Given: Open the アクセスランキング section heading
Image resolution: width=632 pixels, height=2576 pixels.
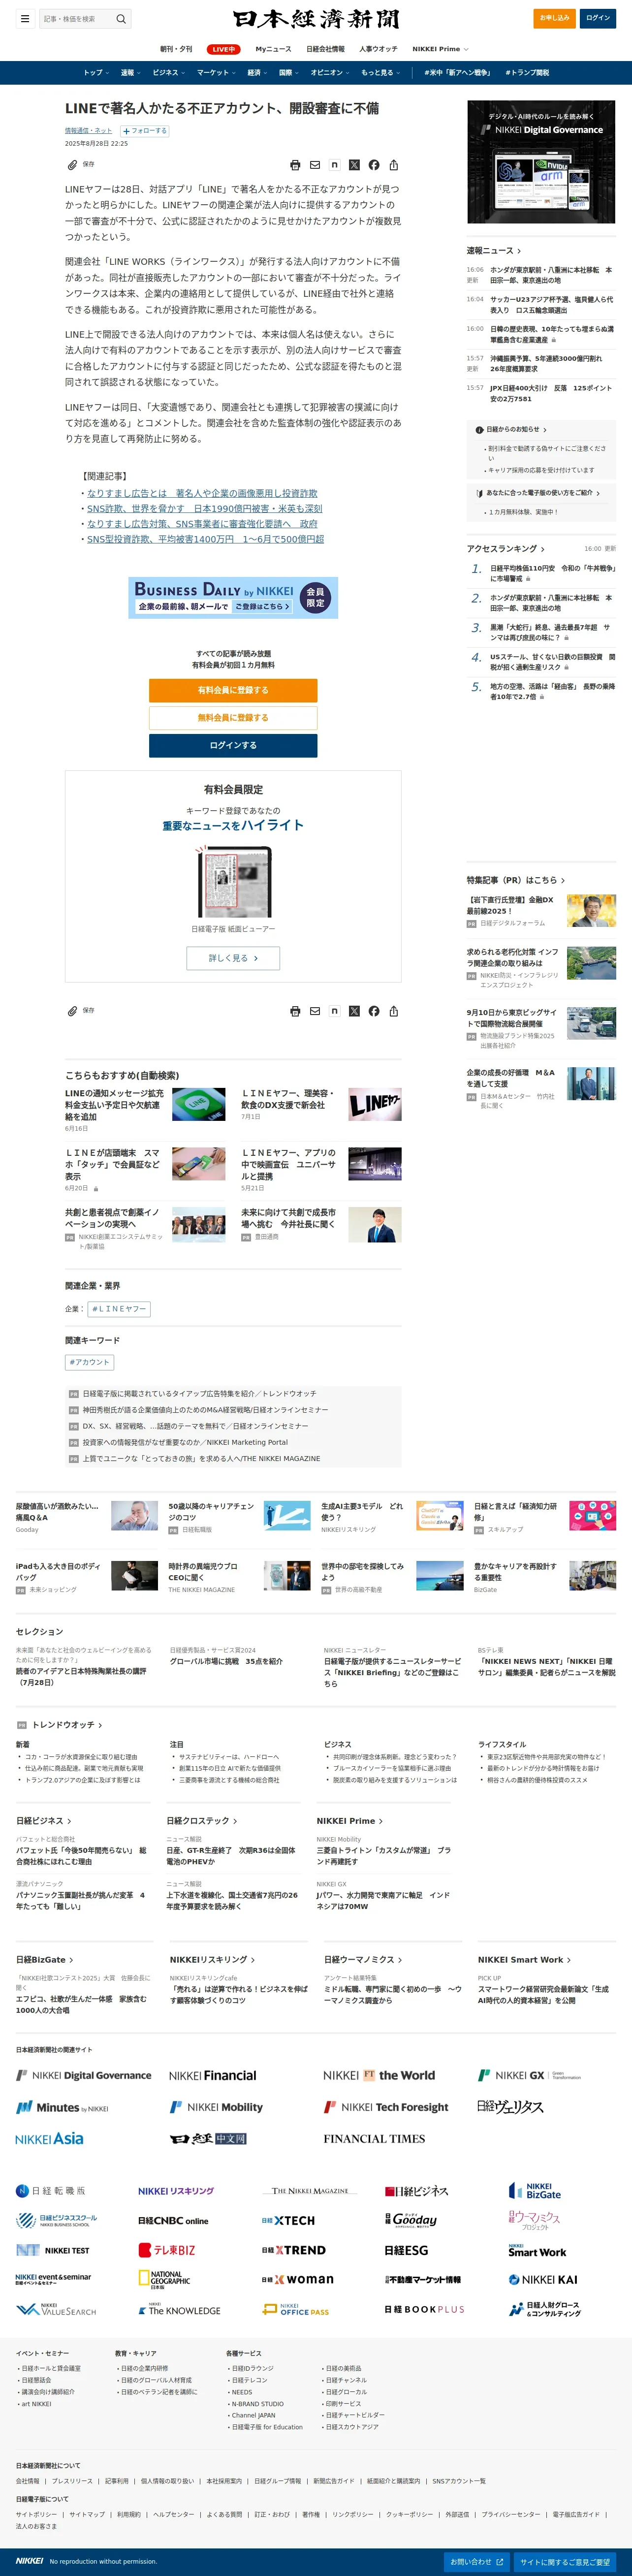Looking at the screenshot, I should [506, 549].
